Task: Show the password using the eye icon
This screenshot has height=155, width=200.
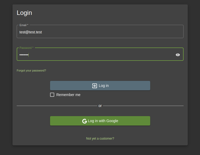Action: coord(178,55)
